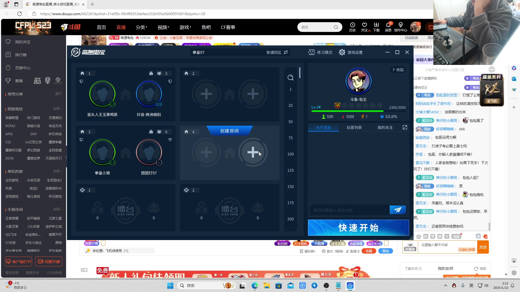Open 英雄联盟 category
This screenshot has width=520, height=292.
click(12, 118)
